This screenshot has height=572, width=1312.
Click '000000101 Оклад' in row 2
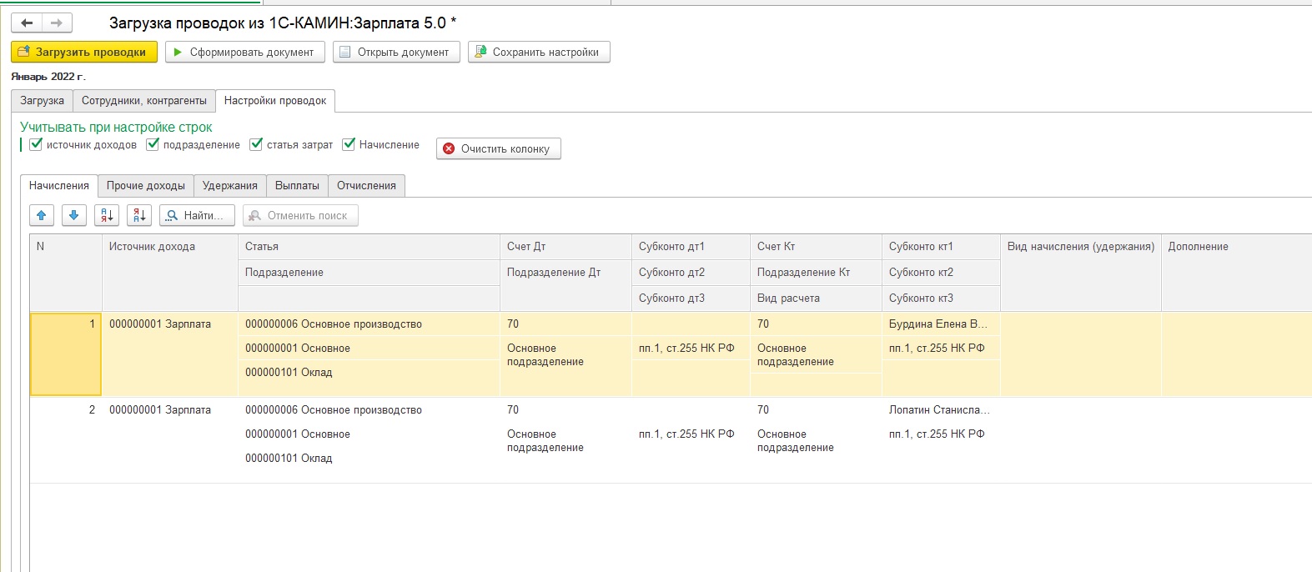(289, 459)
